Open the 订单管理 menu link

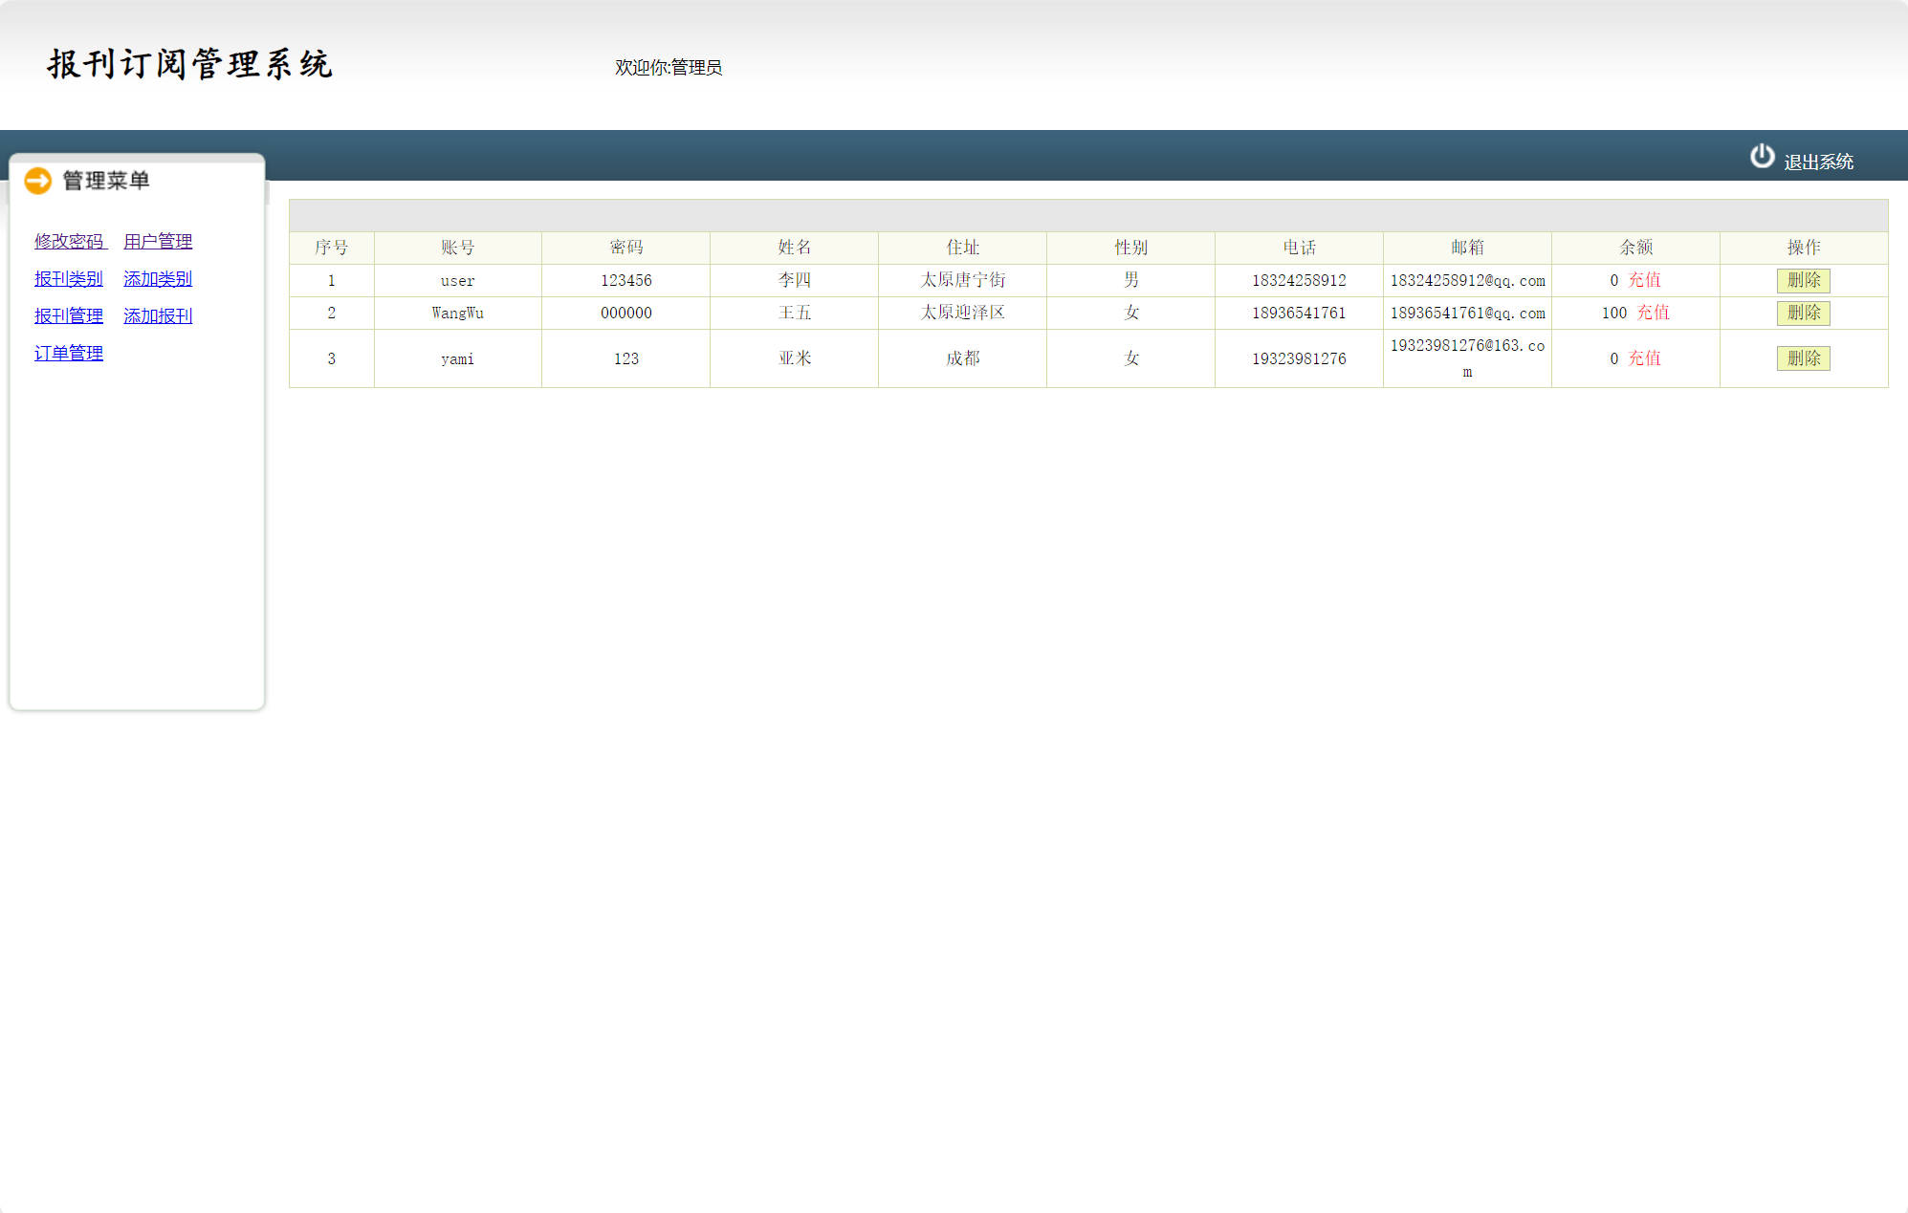tap(69, 354)
